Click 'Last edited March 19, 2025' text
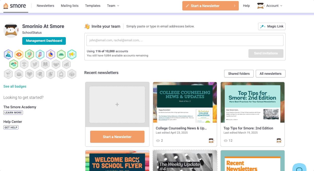Viewport: 314px width, 171px height. pos(241,133)
